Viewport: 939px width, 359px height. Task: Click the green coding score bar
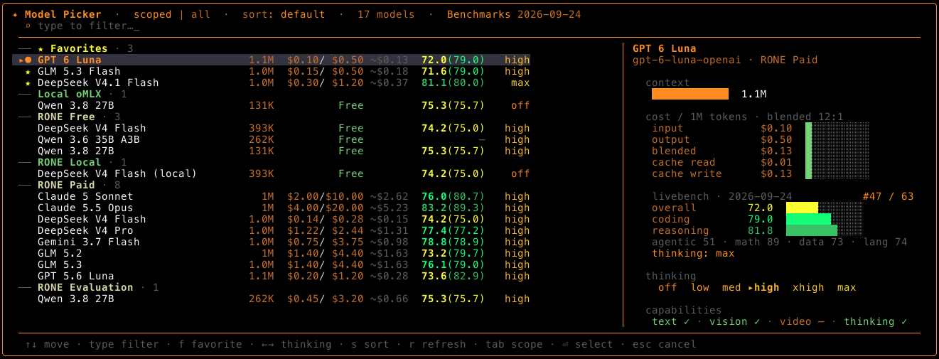point(809,219)
